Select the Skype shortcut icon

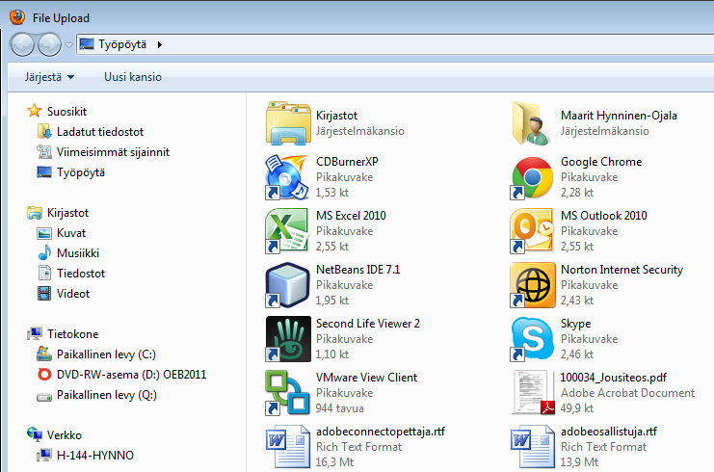(532, 339)
